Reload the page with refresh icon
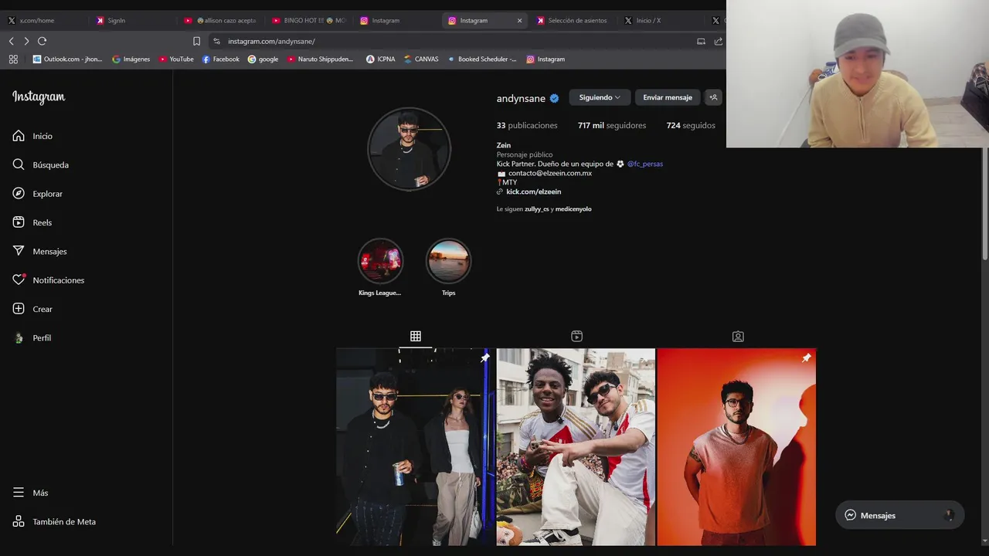This screenshot has height=556, width=989. (42, 41)
